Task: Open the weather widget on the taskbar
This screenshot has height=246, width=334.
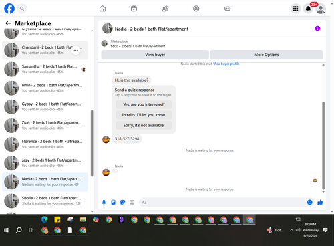Action: pyautogui.click(x=275, y=230)
